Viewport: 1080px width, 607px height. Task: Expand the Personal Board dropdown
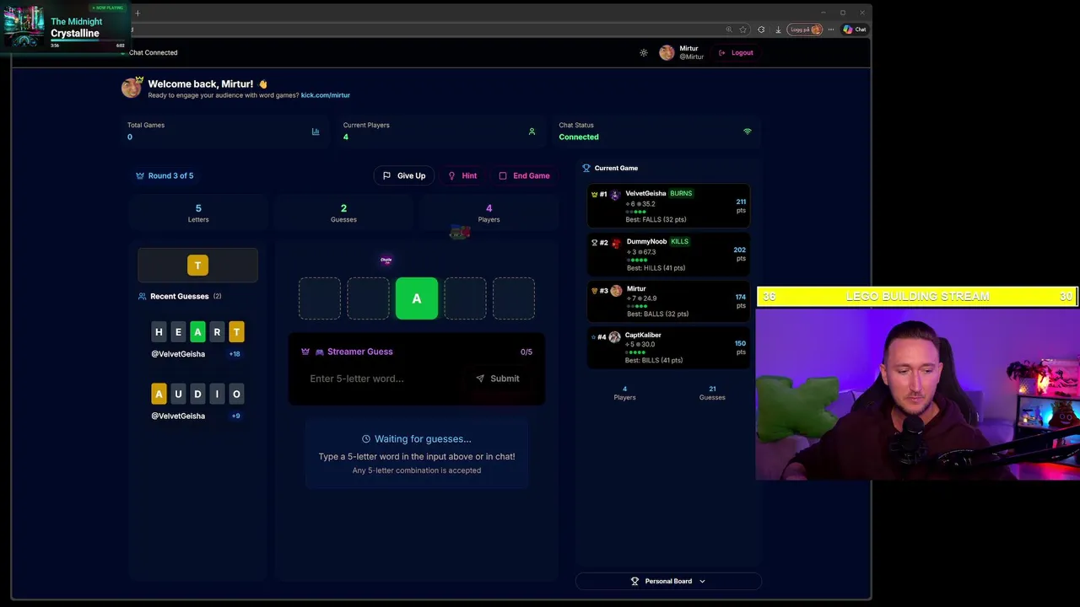pos(668,581)
